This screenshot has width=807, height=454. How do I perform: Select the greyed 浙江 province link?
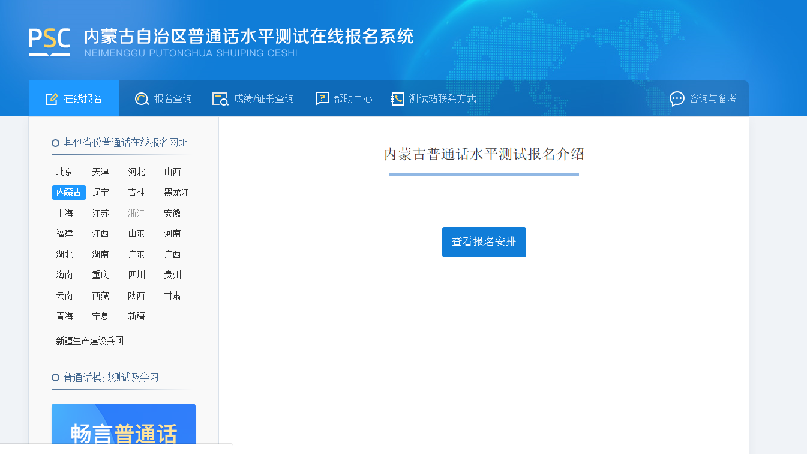click(x=137, y=214)
